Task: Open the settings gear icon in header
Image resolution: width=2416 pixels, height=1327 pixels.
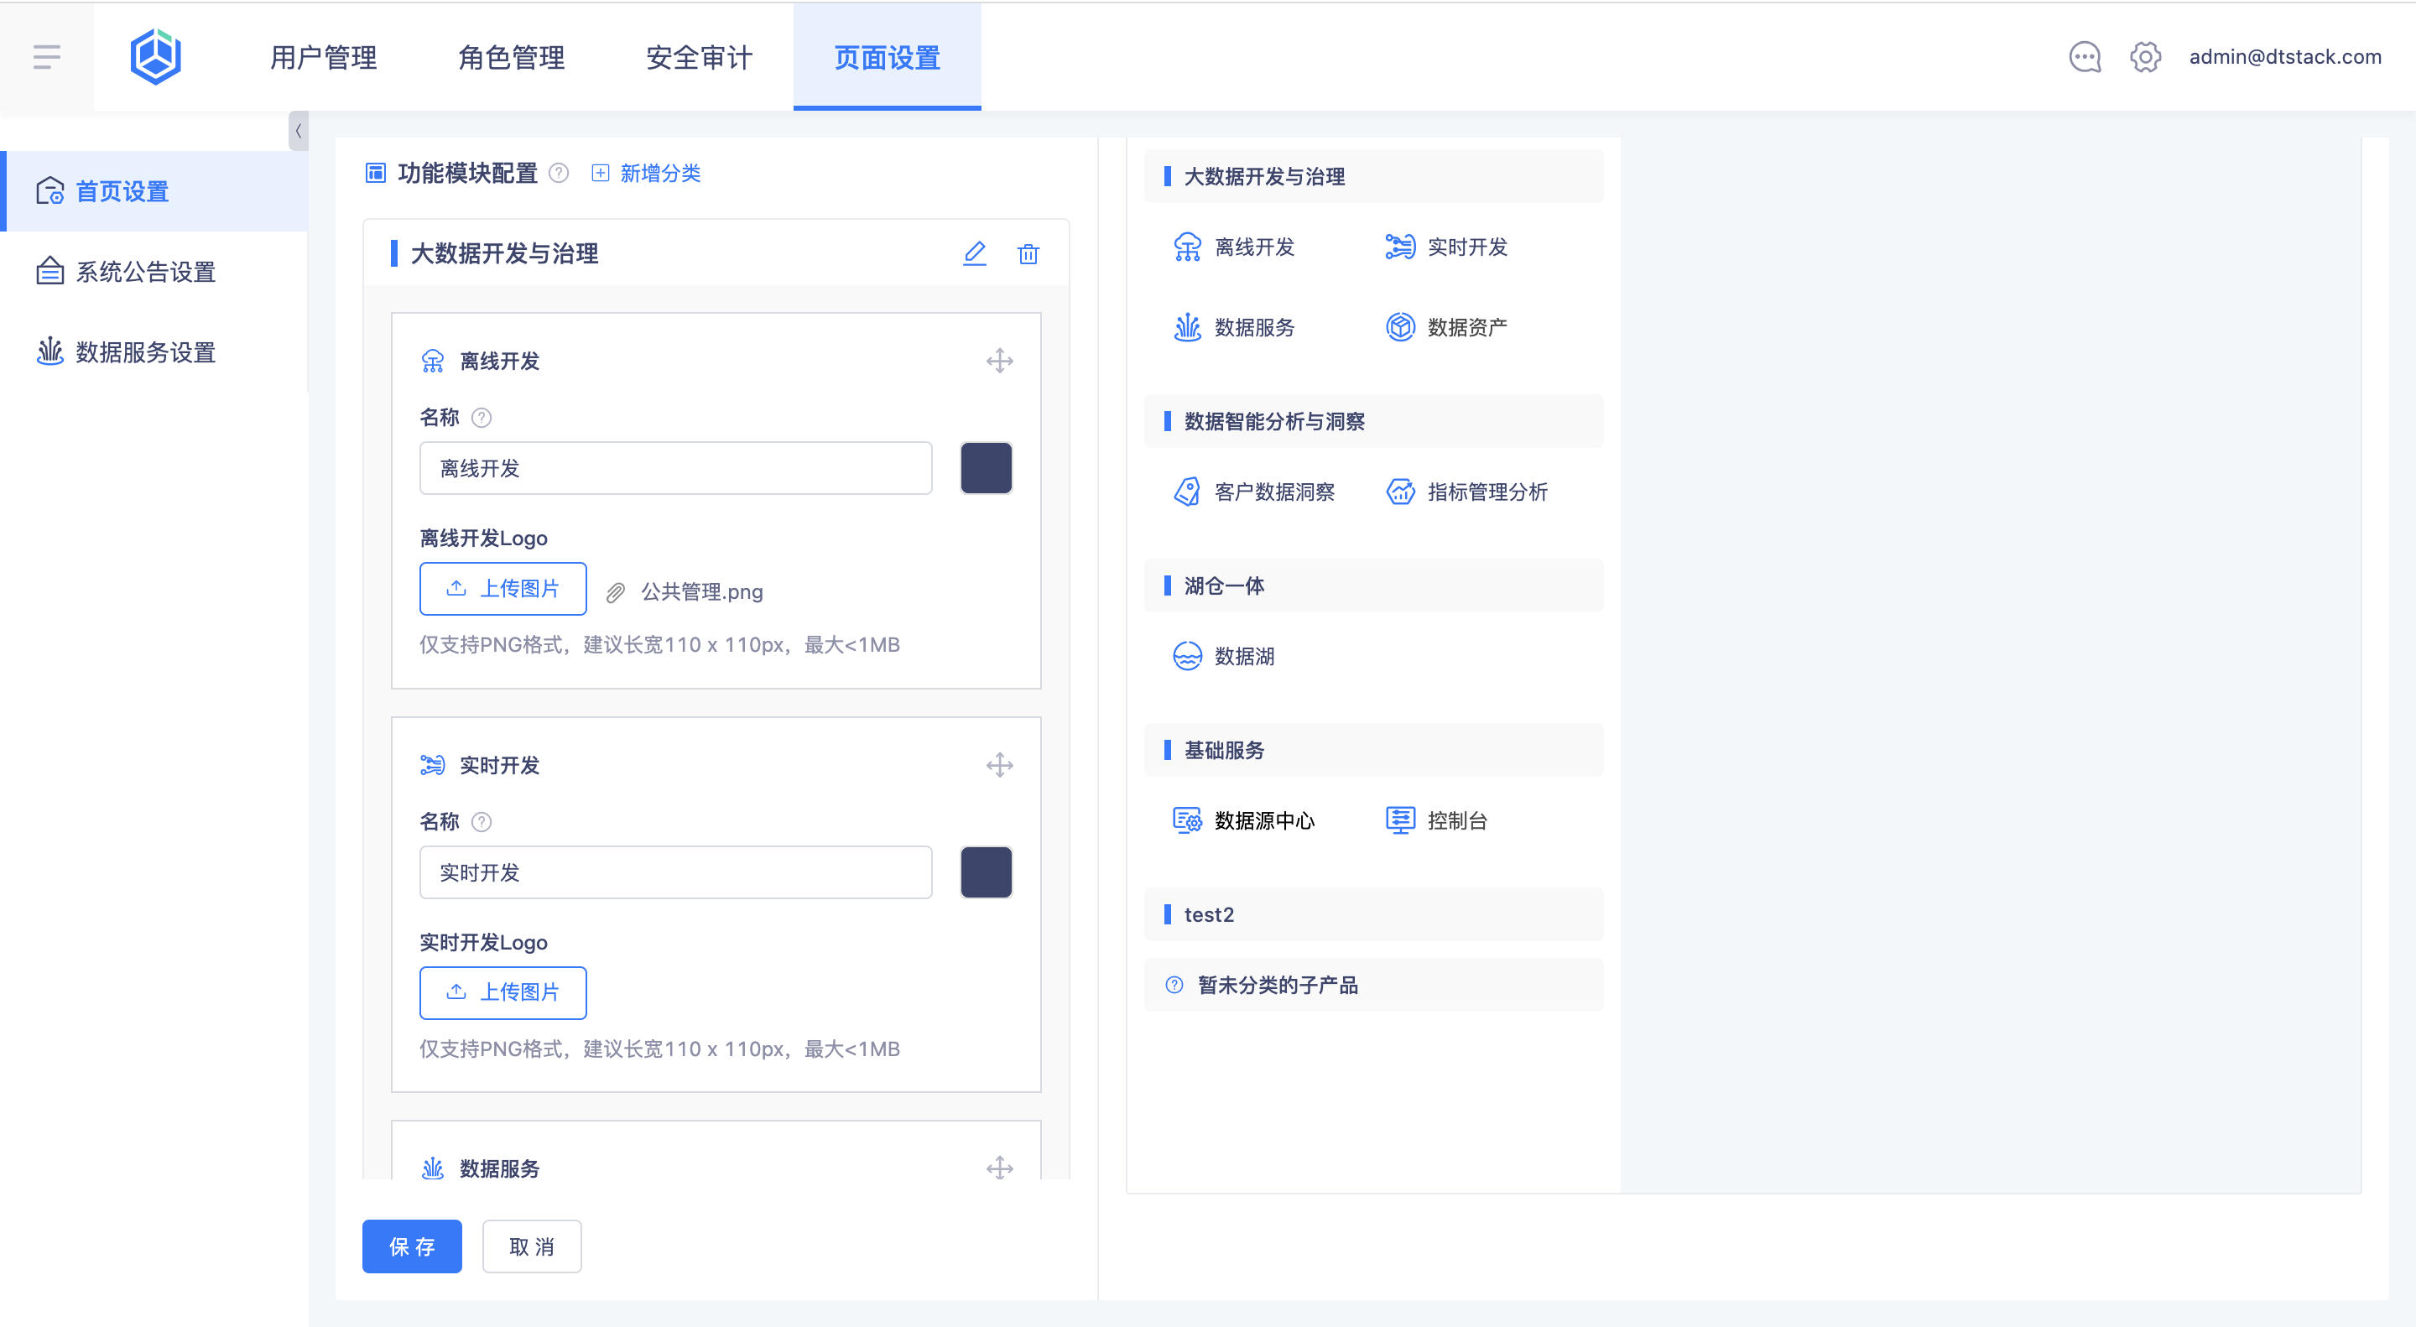Action: [2145, 57]
